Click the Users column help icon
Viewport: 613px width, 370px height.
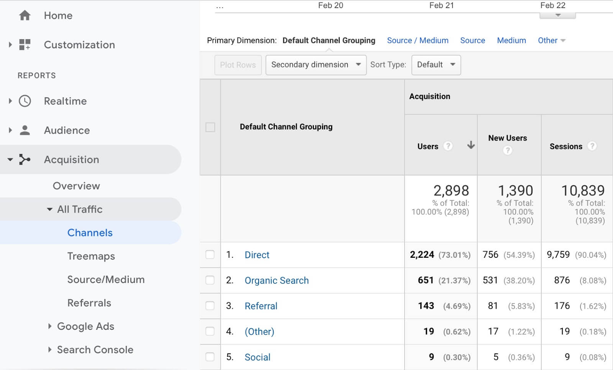tap(448, 146)
